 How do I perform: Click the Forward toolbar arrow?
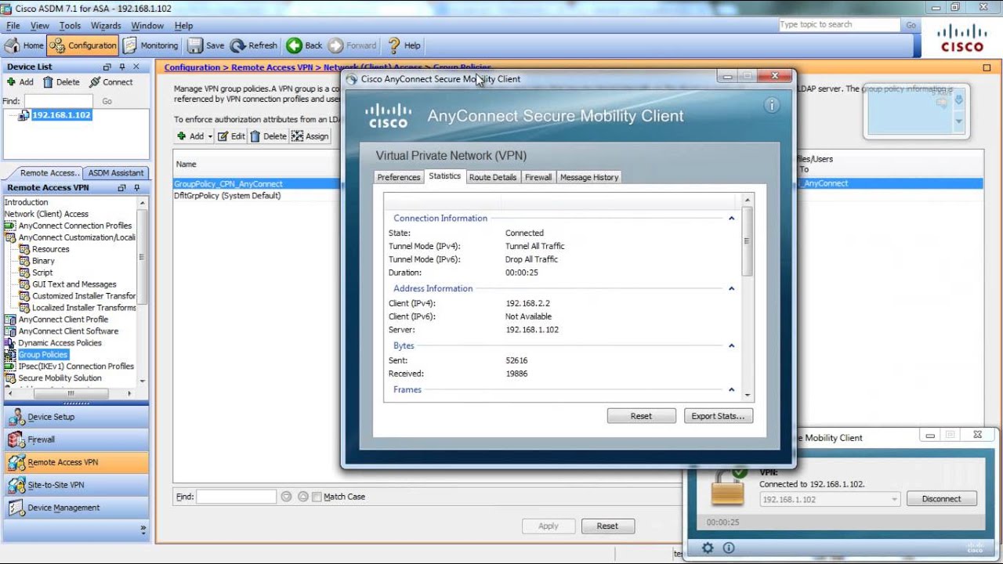tap(353, 45)
